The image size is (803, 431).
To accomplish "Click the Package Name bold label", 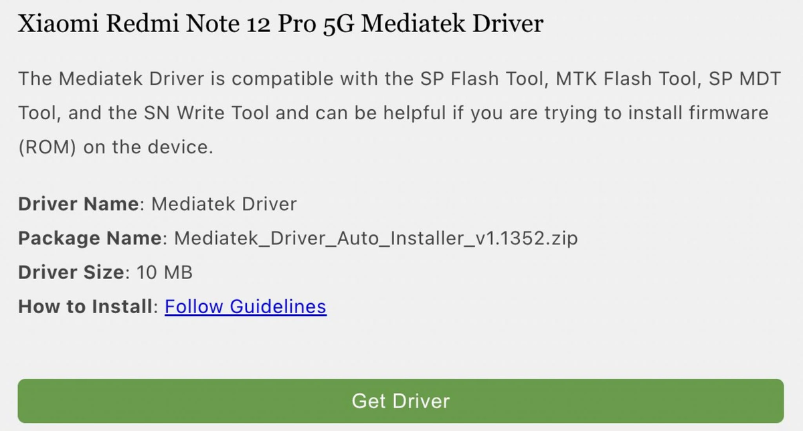I will coord(90,238).
